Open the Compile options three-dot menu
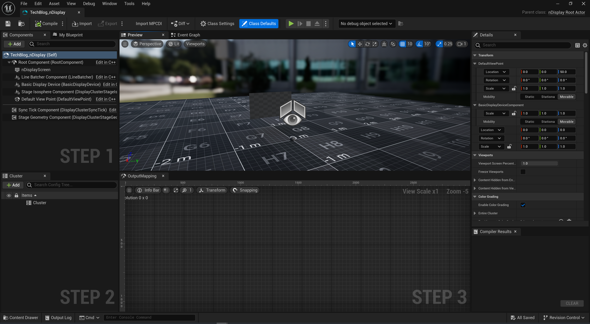The image size is (590, 324). click(x=62, y=24)
